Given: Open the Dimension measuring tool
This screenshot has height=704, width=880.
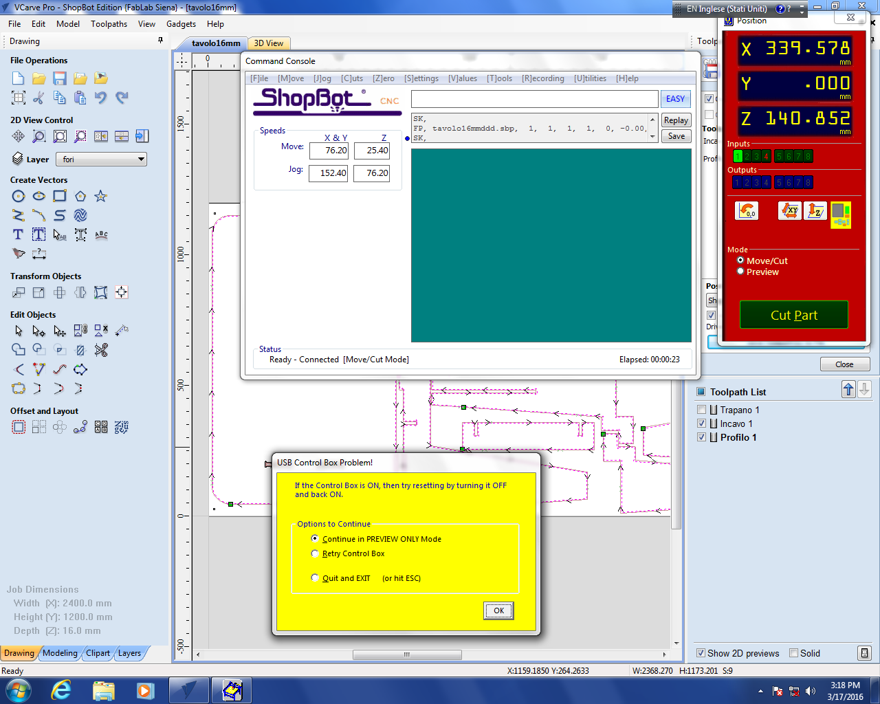Looking at the screenshot, I should (x=39, y=254).
